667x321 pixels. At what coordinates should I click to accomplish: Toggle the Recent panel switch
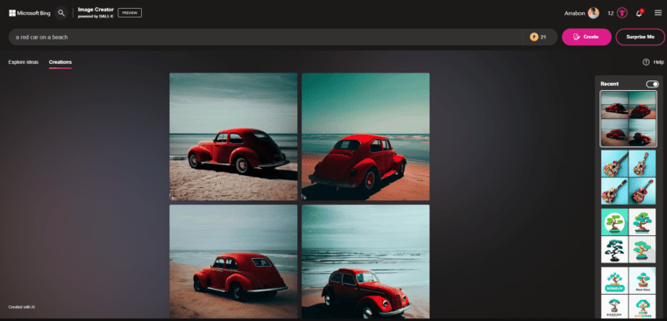[652, 84]
